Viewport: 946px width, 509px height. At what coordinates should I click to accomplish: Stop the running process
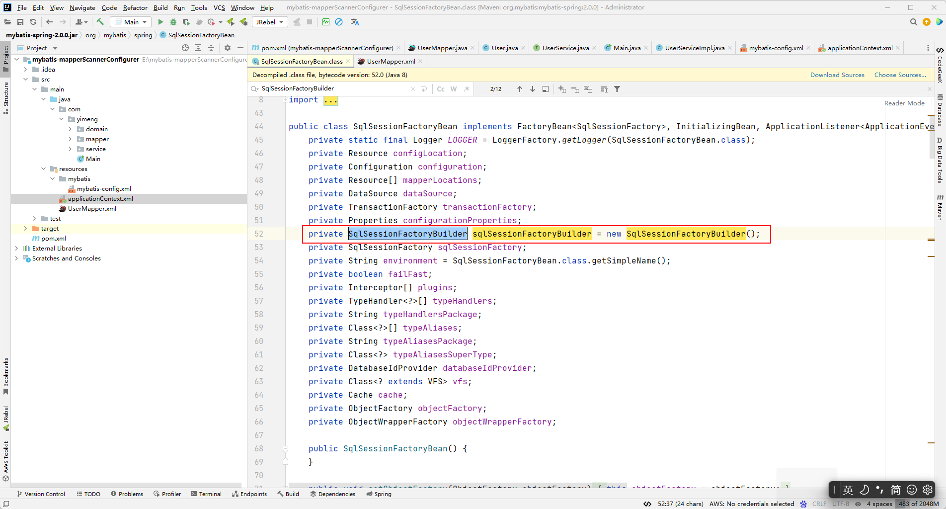point(310,22)
